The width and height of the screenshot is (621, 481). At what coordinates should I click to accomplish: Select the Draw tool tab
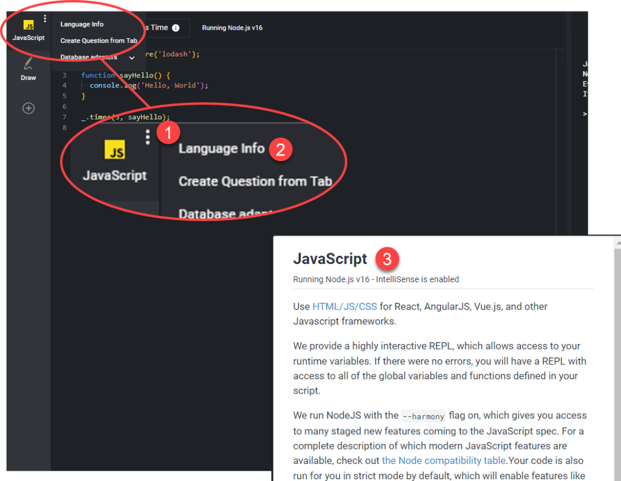(x=28, y=69)
